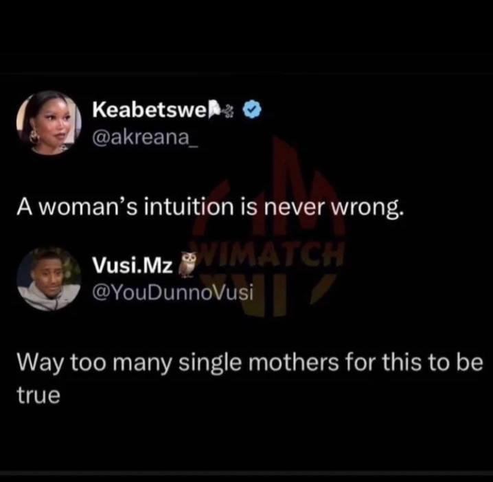
Task: Open the tweet 'A woman's intuition is never wrong.'
Action: click(209, 207)
